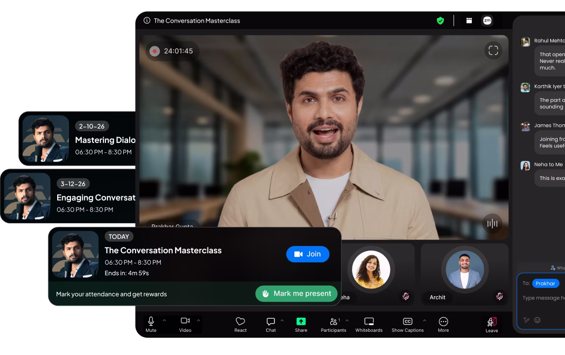Select Neha's participant avatar tile
Screen dimensions: 565x355
(x=371, y=270)
